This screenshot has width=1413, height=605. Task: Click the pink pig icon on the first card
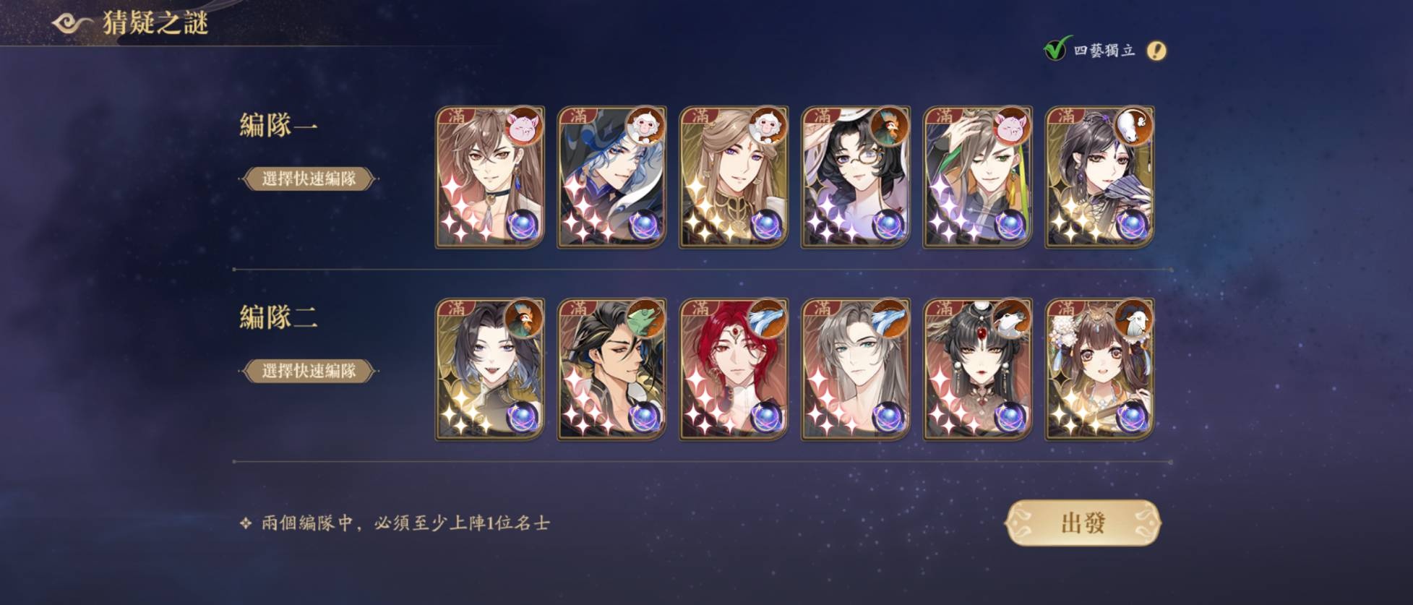click(524, 126)
